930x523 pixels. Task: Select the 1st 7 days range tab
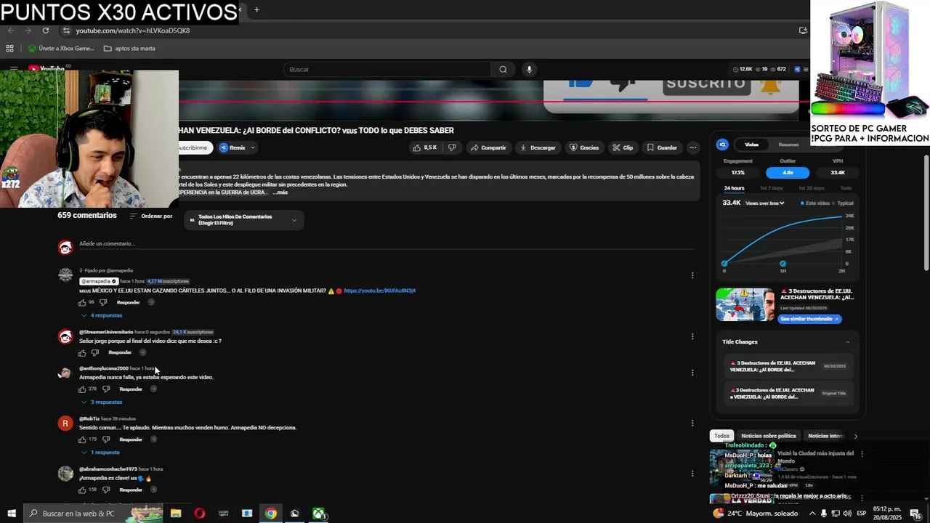(x=771, y=188)
